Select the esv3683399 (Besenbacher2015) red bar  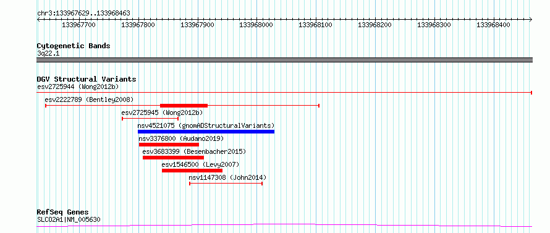[x=173, y=158]
